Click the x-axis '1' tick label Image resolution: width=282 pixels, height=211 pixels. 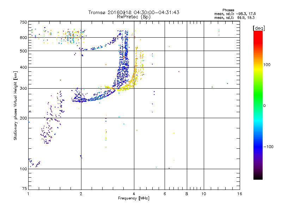tap(28, 194)
